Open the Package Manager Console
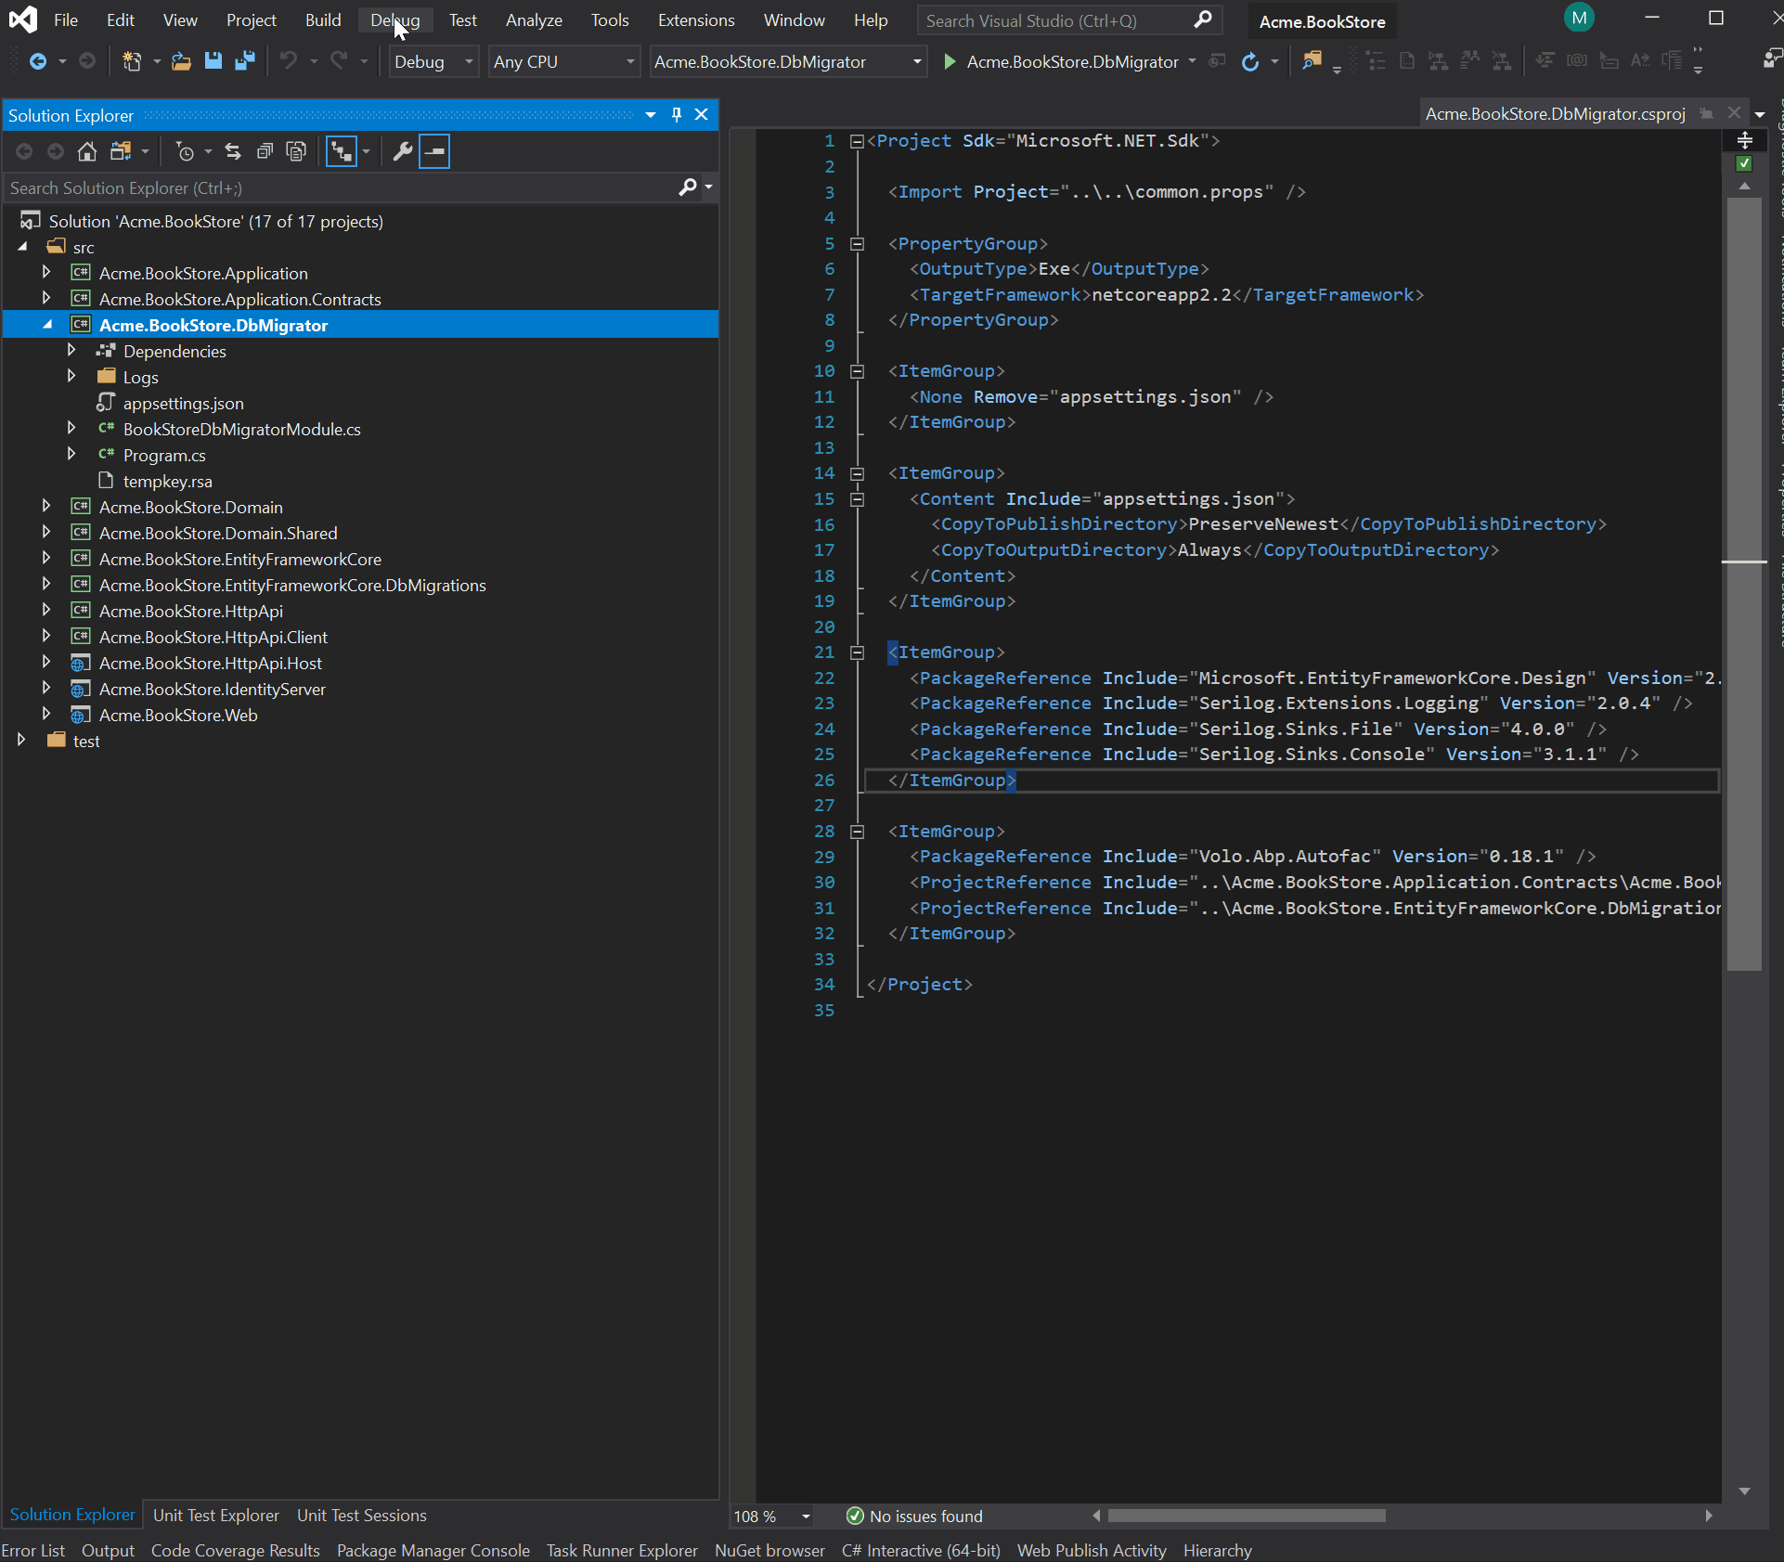The width and height of the screenshot is (1784, 1562). [433, 1550]
